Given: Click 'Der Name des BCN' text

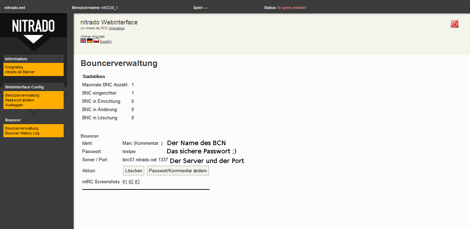Looking at the screenshot, I should [x=196, y=143].
